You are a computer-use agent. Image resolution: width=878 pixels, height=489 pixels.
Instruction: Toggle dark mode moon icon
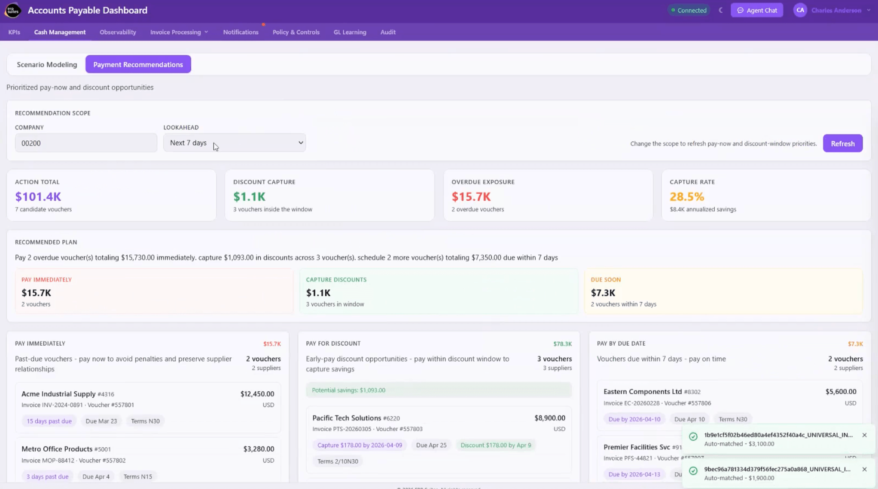point(721,10)
